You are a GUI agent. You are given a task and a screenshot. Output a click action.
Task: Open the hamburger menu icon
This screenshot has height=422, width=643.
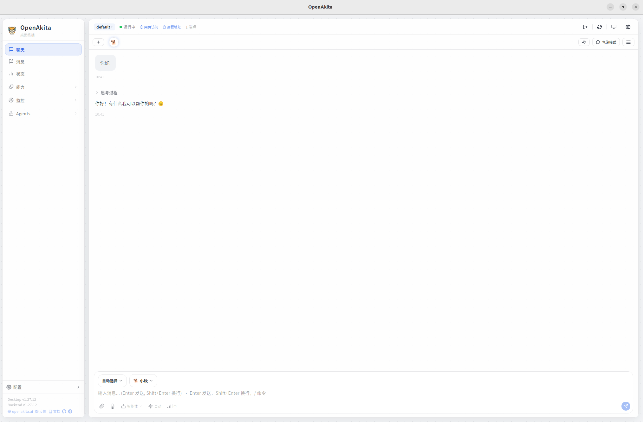628,42
